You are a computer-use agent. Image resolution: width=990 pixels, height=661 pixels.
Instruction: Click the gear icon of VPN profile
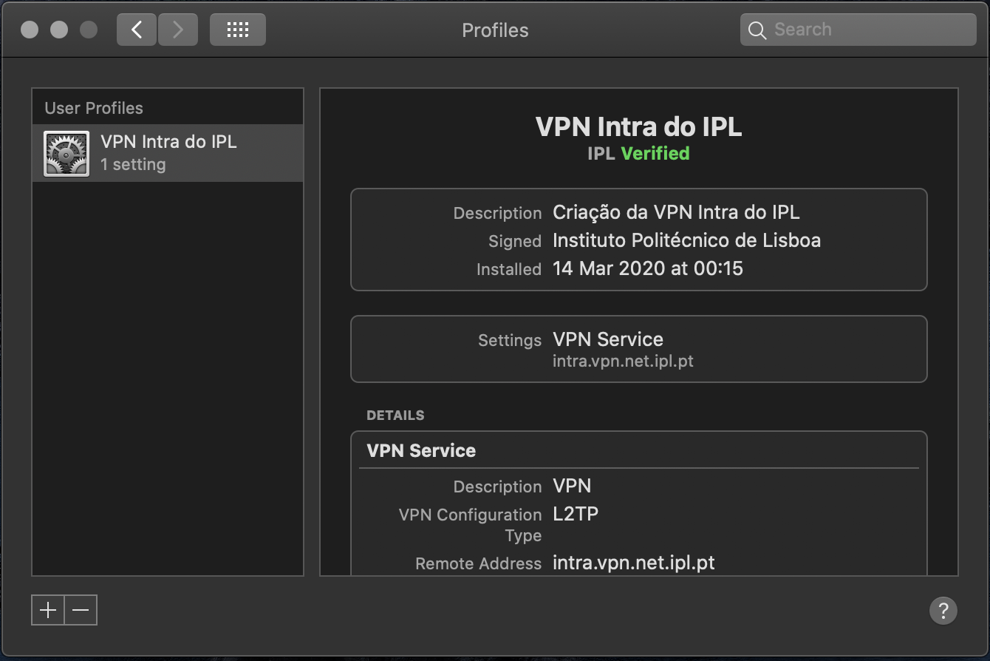click(66, 153)
